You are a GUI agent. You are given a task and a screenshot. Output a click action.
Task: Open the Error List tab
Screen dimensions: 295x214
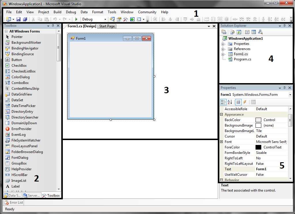[x=14, y=202]
